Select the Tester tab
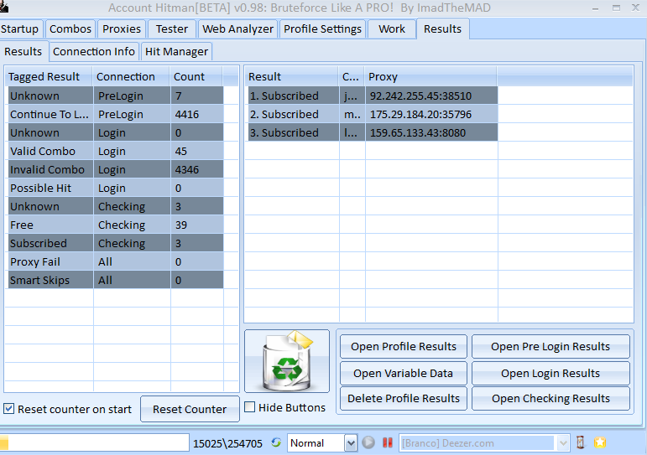647x455 pixels. pos(172,28)
